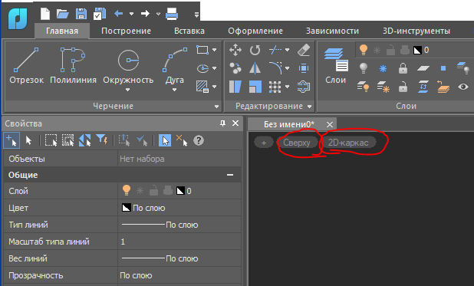The width and height of the screenshot is (474, 286).
Task: Expand the Окружность options arrow
Action: [x=127, y=90]
